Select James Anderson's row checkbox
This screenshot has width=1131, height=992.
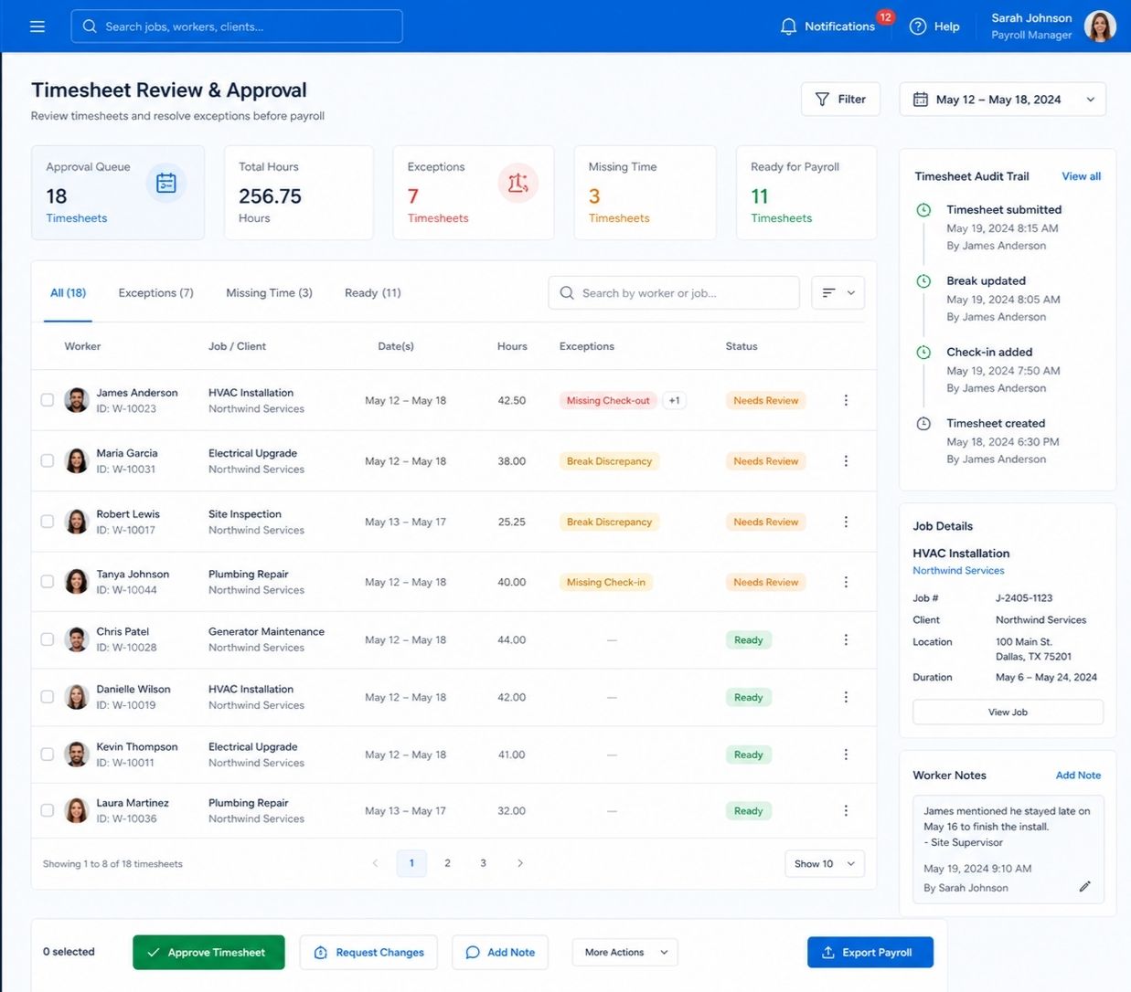[x=48, y=400]
